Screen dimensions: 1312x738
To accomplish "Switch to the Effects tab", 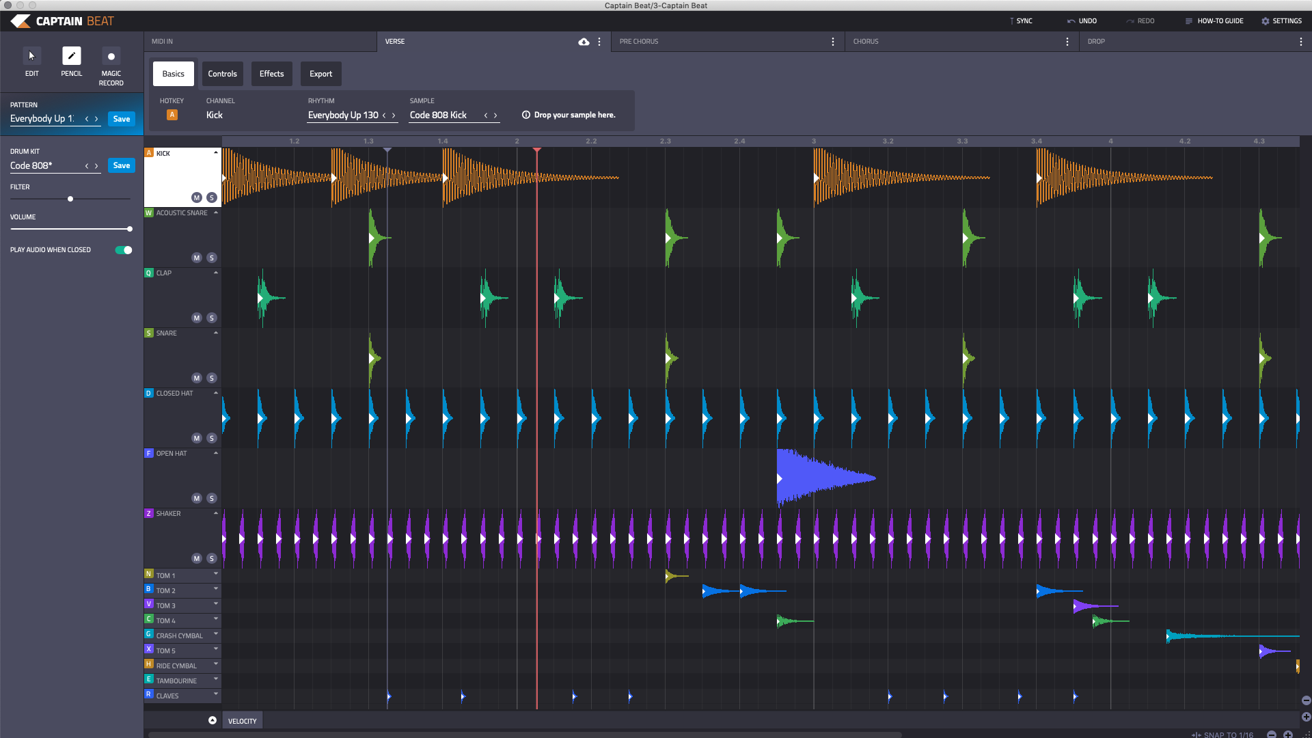I will [x=271, y=74].
